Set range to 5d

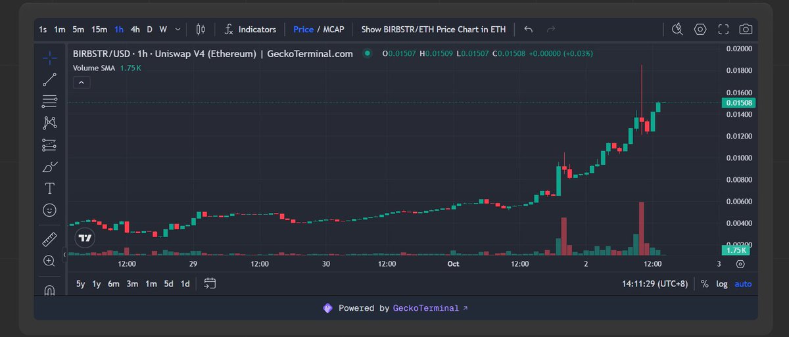coord(169,284)
